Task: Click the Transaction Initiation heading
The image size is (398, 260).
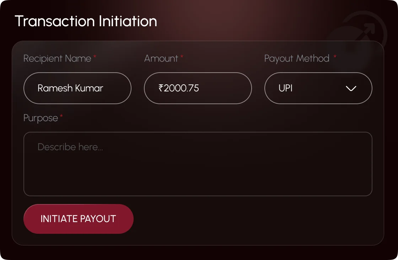Action: [85, 21]
